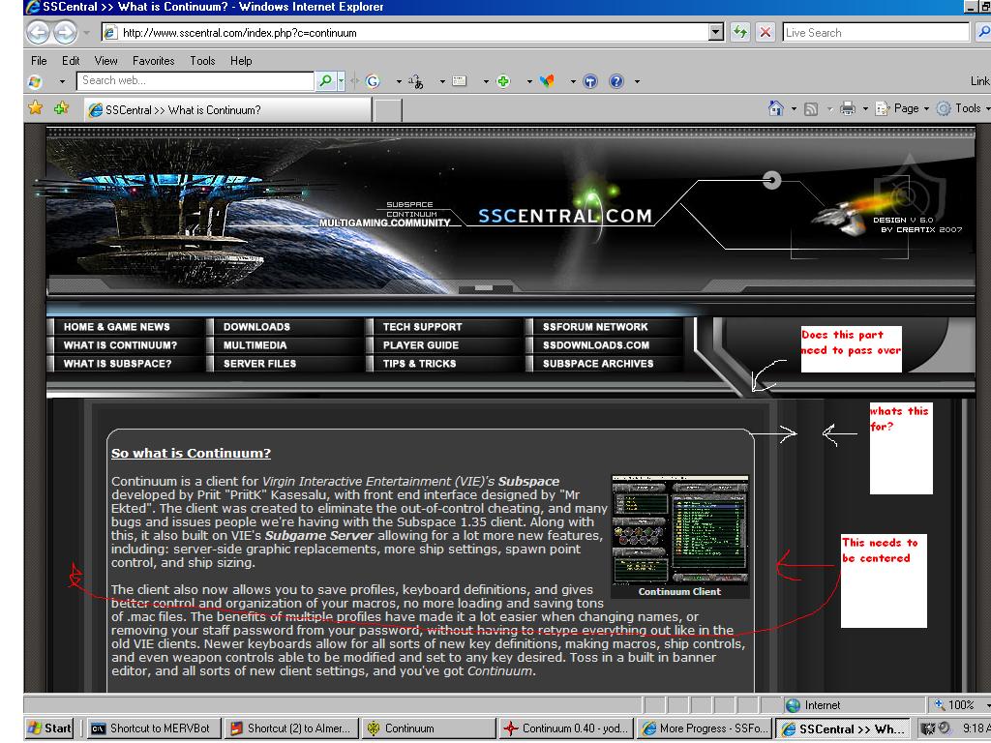Open the zoom level 100% control

961,705
